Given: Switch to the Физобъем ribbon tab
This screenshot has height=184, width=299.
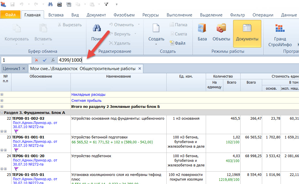Looking at the screenshot, I should [124, 15].
